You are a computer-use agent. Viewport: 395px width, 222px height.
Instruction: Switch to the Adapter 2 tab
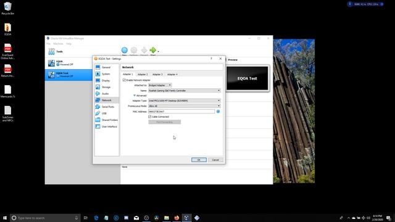143,74
